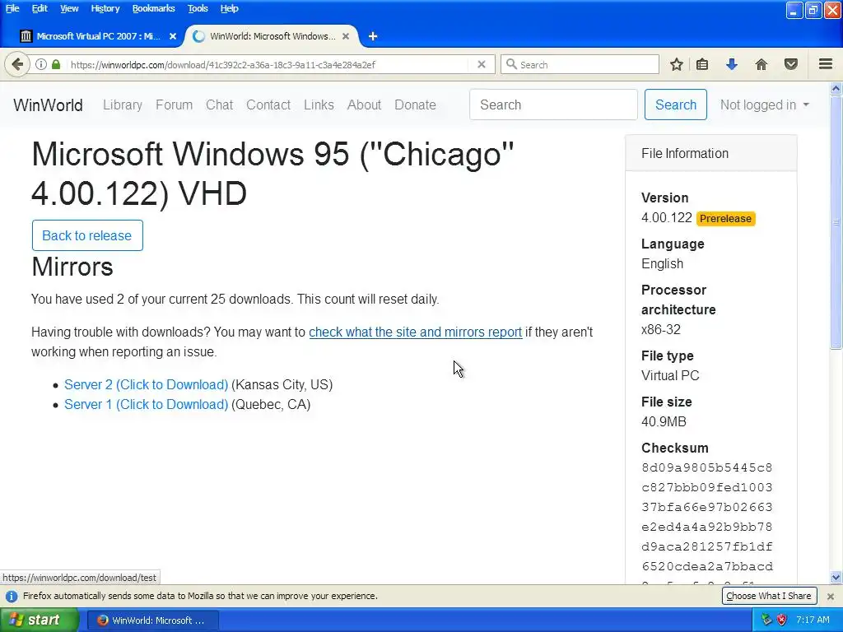Open the Edit menu

(40, 8)
